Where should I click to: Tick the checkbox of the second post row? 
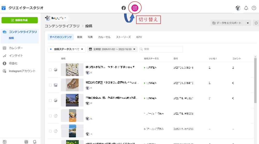pos(51,85)
